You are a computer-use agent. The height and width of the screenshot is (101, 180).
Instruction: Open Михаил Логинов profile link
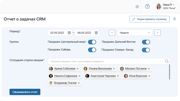[x=136, y=69]
